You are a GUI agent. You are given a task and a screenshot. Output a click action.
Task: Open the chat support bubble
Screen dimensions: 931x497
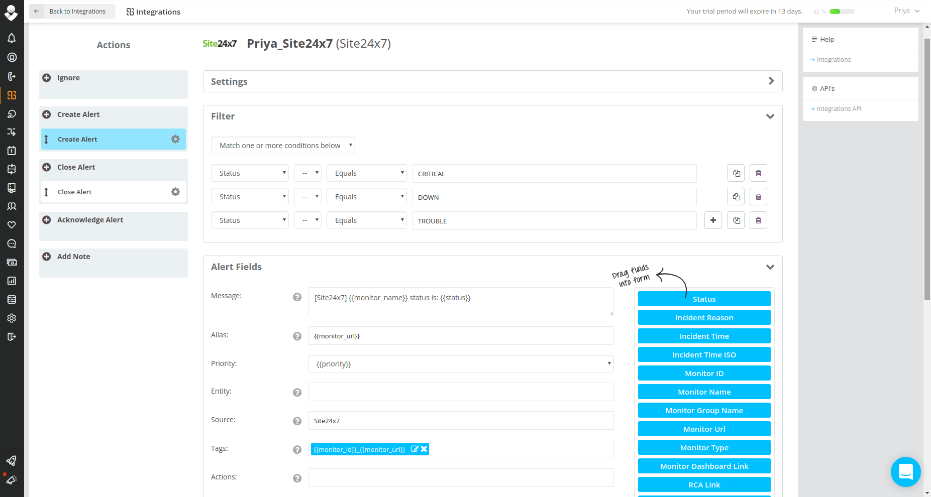pyautogui.click(x=905, y=471)
